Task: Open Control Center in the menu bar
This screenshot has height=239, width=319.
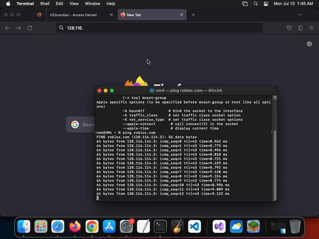Action: coord(266,4)
